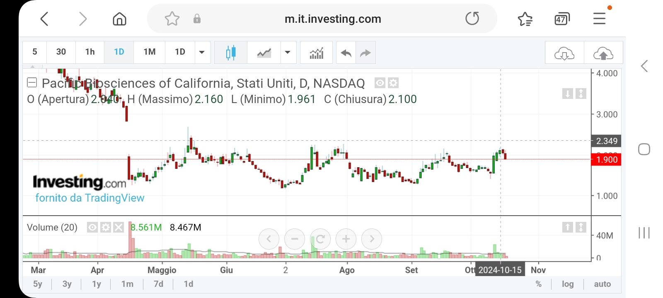
Task: Go back with the browser back arrow
Action: [44, 19]
